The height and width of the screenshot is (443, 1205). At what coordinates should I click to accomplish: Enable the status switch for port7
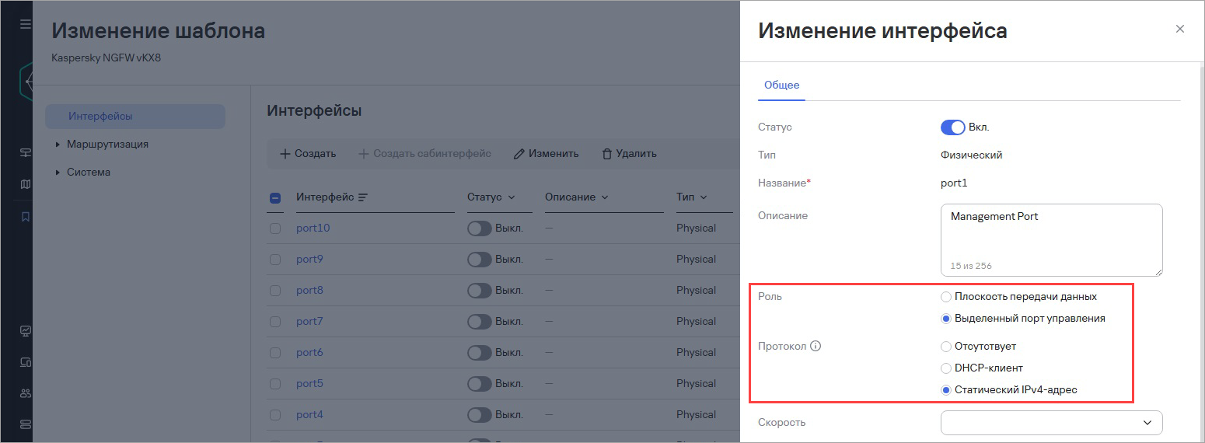(480, 322)
